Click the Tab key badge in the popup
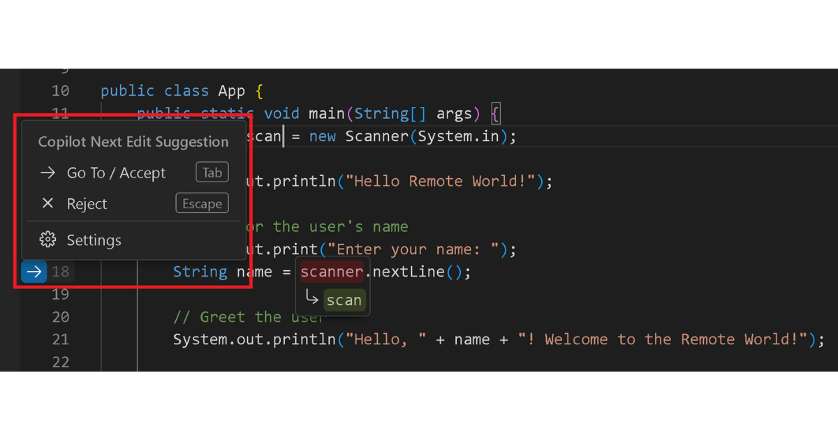The image size is (838, 440). (212, 172)
